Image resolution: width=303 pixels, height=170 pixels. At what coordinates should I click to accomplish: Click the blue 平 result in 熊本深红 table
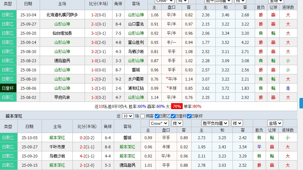[259, 147]
